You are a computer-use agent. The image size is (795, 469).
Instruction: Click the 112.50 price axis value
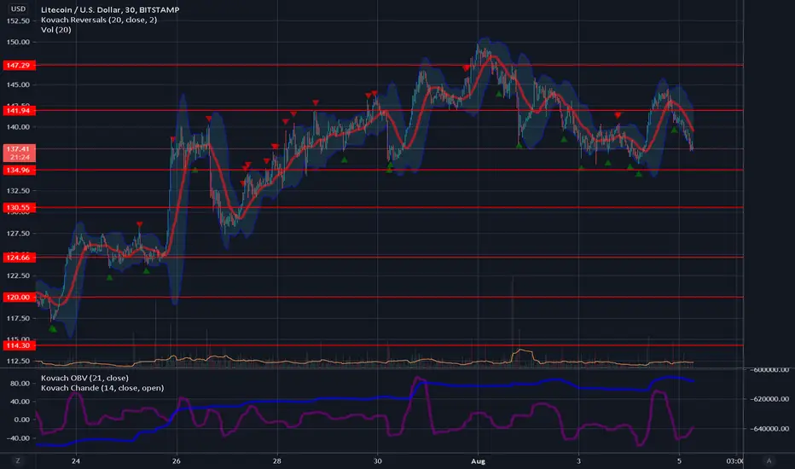pyautogui.click(x=18, y=361)
